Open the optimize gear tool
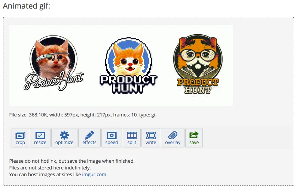296x187 pixels. tap(64, 138)
